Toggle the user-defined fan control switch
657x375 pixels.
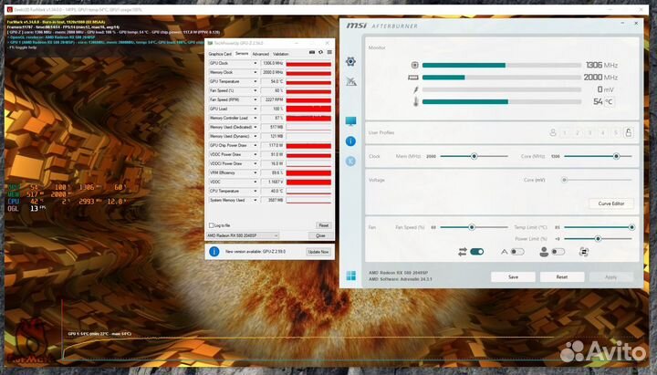[558, 252]
